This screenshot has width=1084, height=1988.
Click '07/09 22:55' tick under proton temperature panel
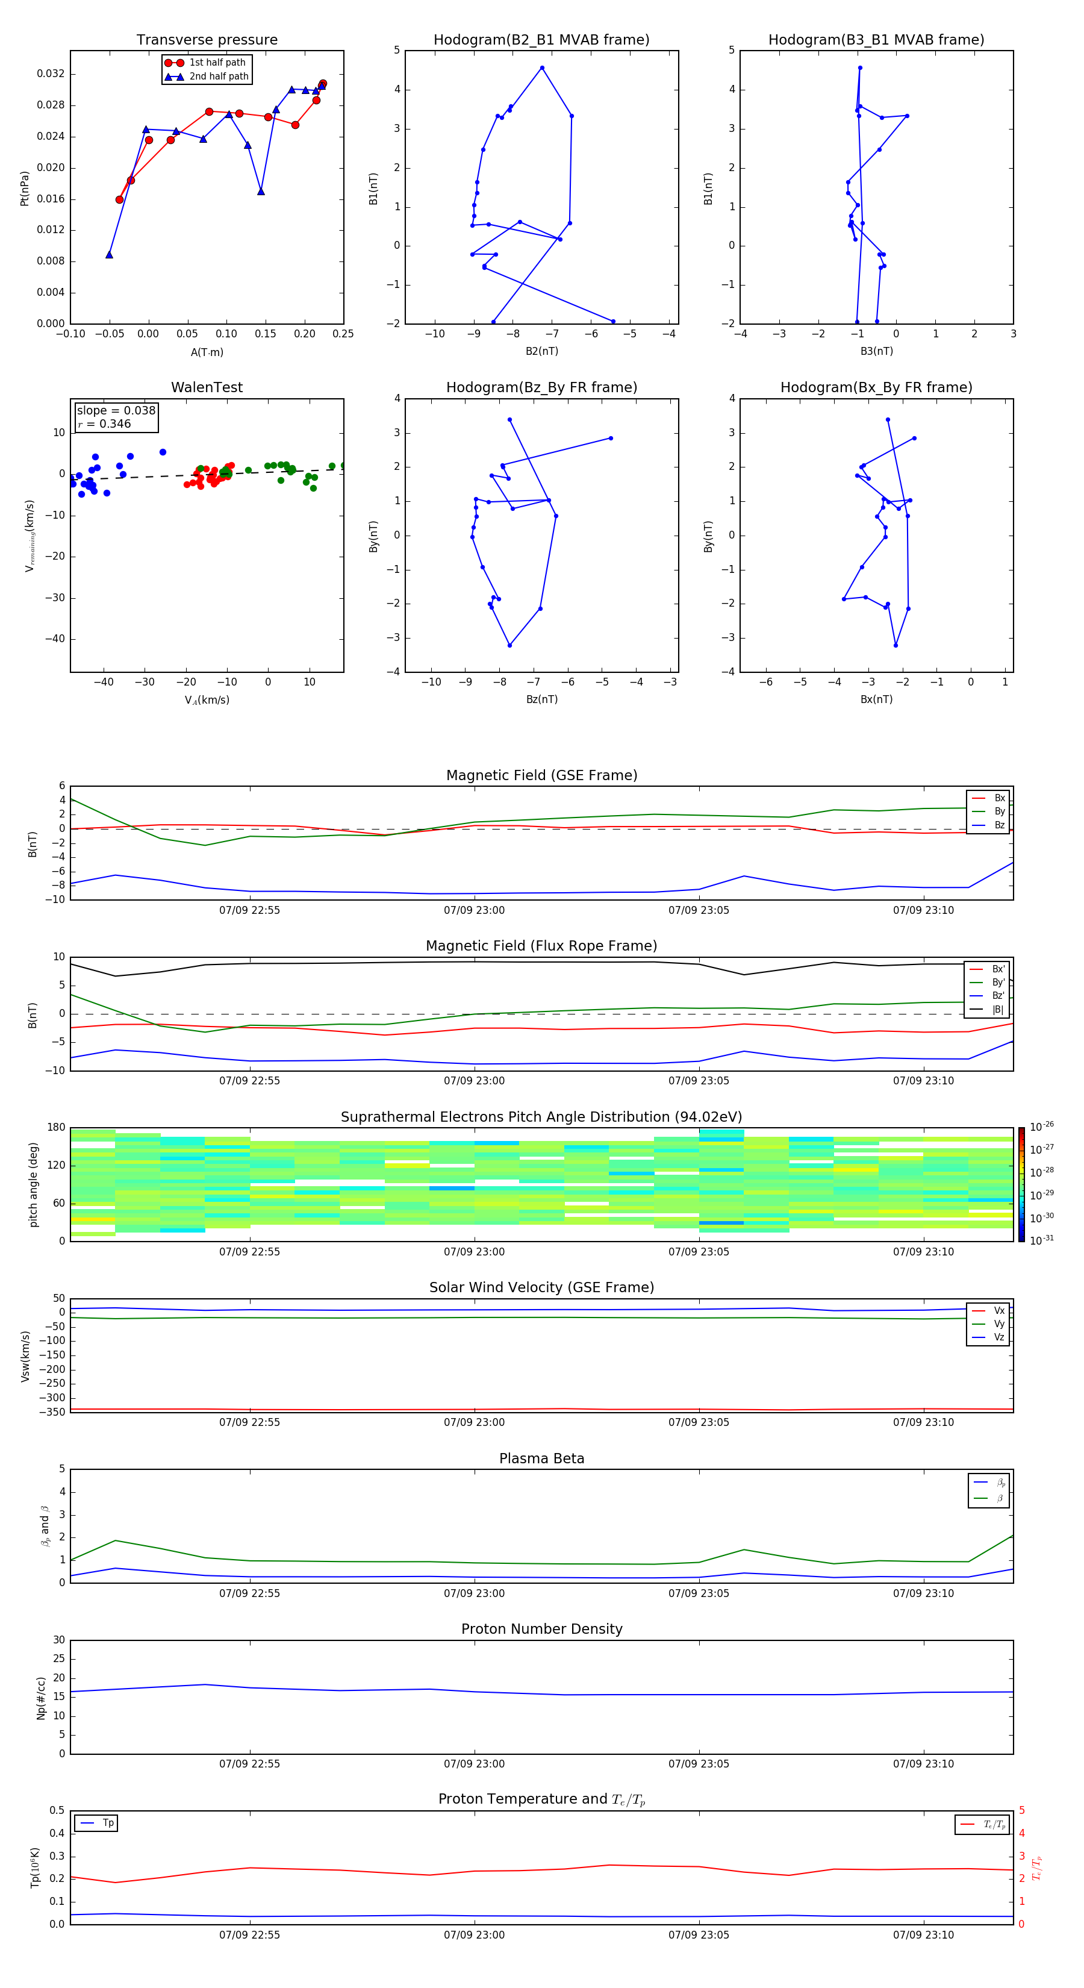pyautogui.click(x=249, y=1935)
